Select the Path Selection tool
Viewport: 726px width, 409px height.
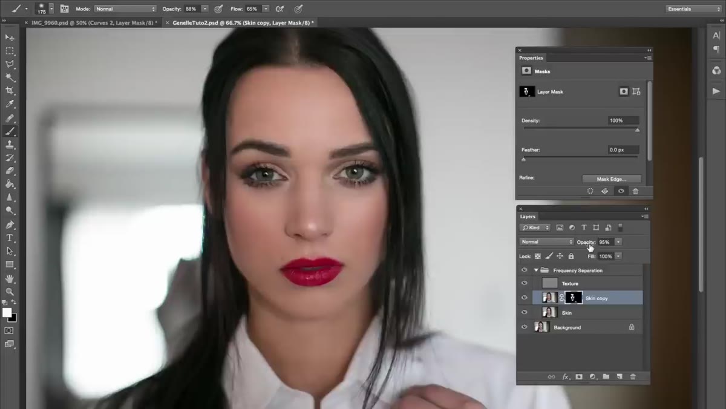[x=10, y=251]
